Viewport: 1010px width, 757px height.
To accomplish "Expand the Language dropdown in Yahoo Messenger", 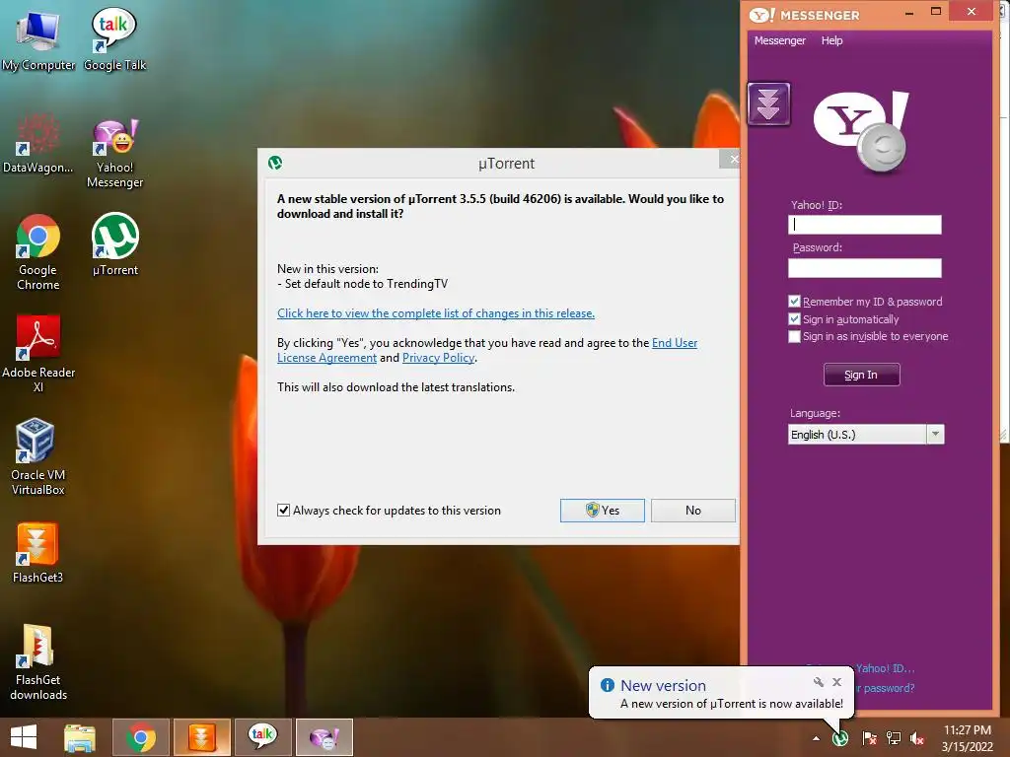I will [x=935, y=435].
